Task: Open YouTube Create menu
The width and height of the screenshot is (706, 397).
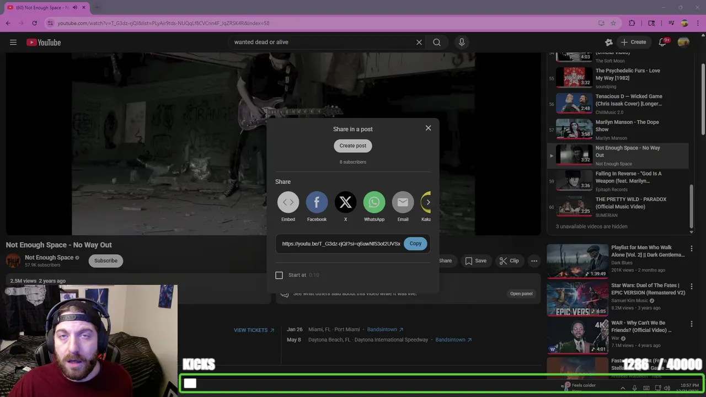Action: coord(633,42)
